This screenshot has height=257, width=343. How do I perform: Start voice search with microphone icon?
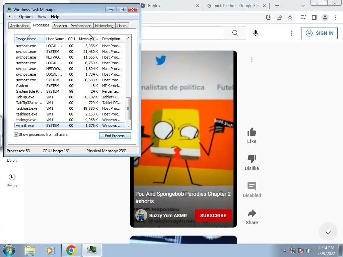255,33
